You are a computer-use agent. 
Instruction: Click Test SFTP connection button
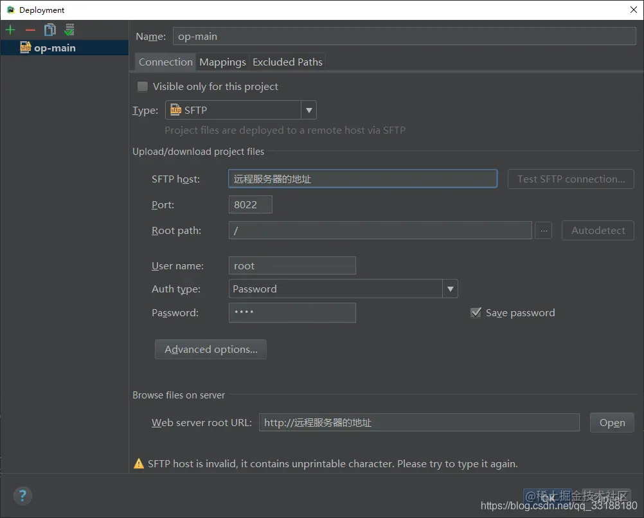point(571,179)
